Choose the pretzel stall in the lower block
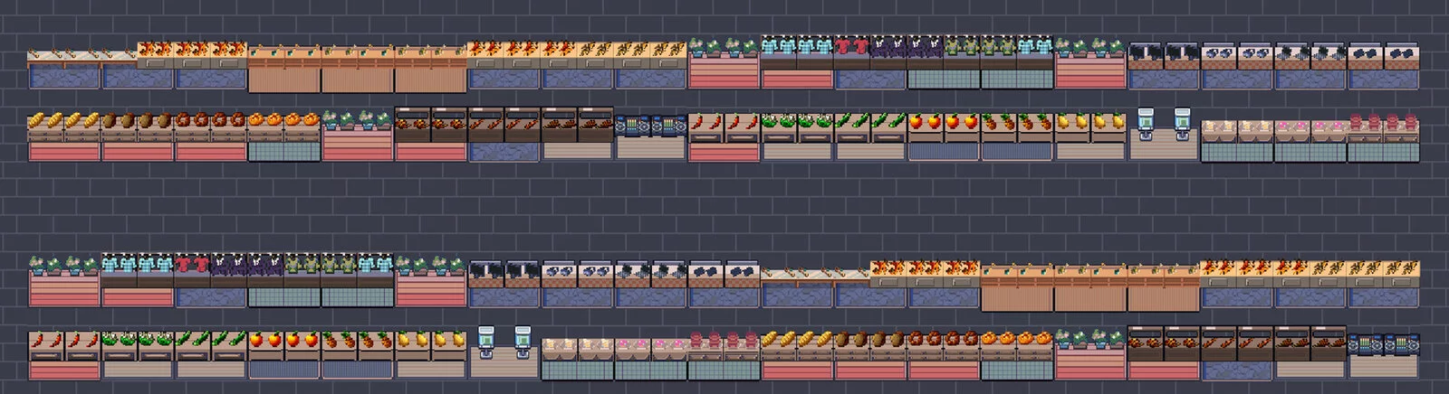1449x394 pixels. click(x=944, y=354)
